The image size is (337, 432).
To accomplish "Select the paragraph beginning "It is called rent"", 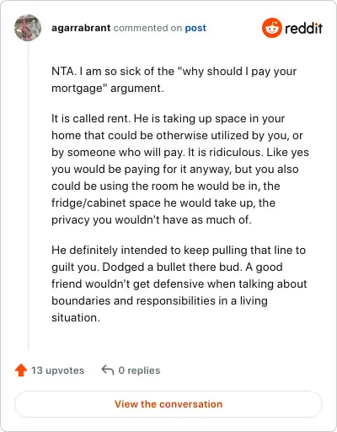I will (180, 170).
